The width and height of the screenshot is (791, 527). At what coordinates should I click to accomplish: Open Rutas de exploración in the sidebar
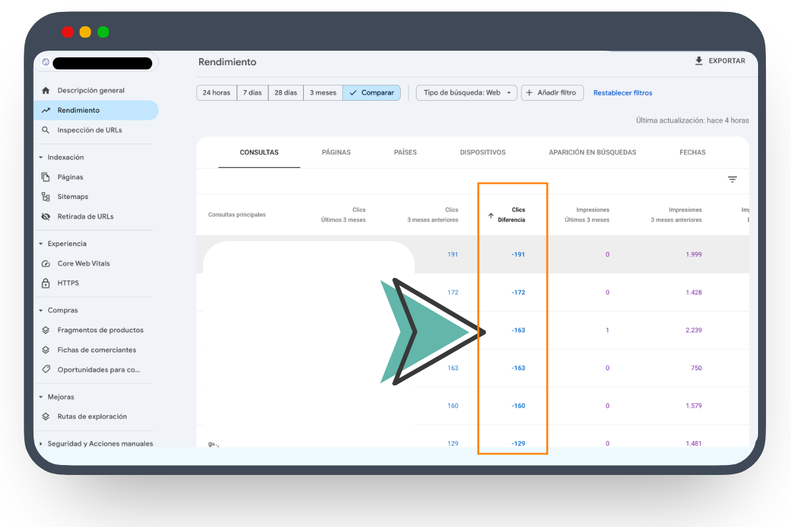tap(96, 416)
